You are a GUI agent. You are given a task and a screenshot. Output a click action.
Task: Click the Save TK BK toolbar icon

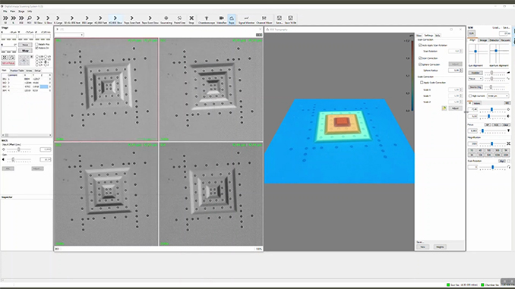click(x=290, y=20)
